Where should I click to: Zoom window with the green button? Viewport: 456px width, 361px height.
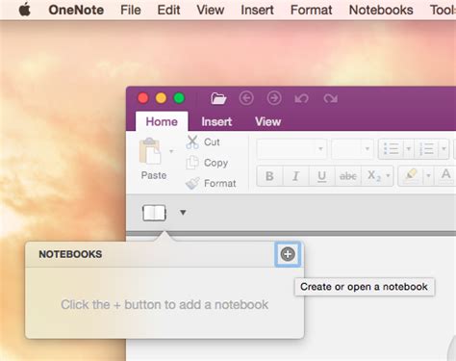pyautogui.click(x=179, y=98)
